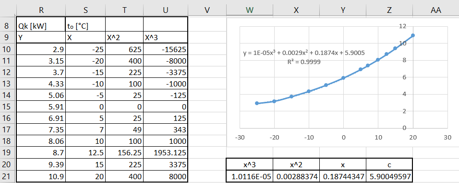The height and width of the screenshot is (183, 459).
Task: Select cell with value -125
Action: [x=165, y=95]
